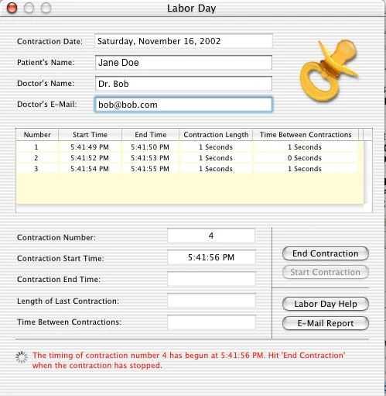This screenshot has width=386, height=396.
Task: Focus the Contraction Date field
Action: pyautogui.click(x=183, y=41)
